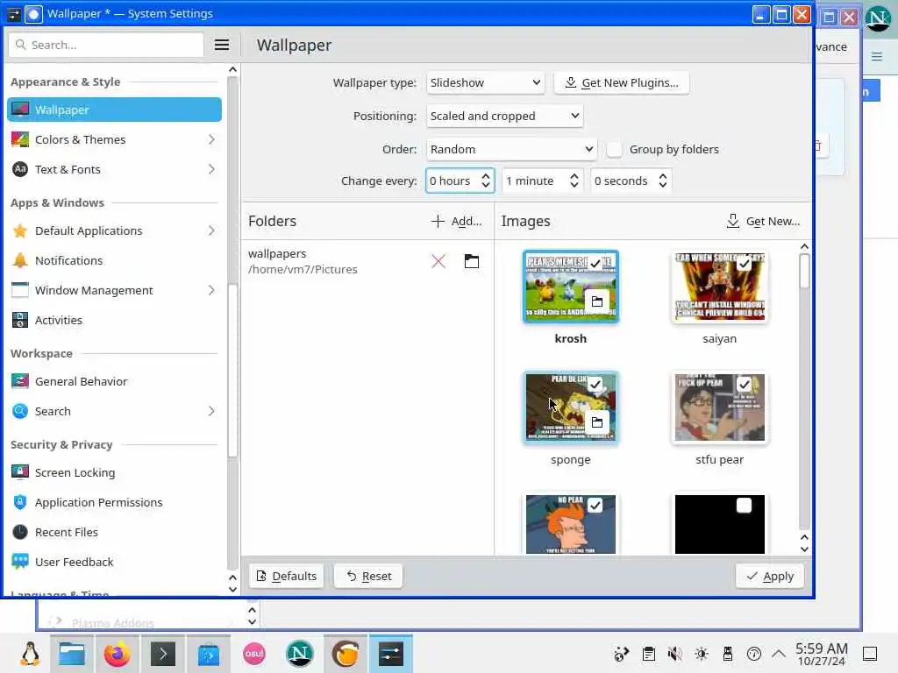This screenshot has height=673, width=898.
Task: Expand Text & Fonts chevron
Action: click(x=211, y=169)
